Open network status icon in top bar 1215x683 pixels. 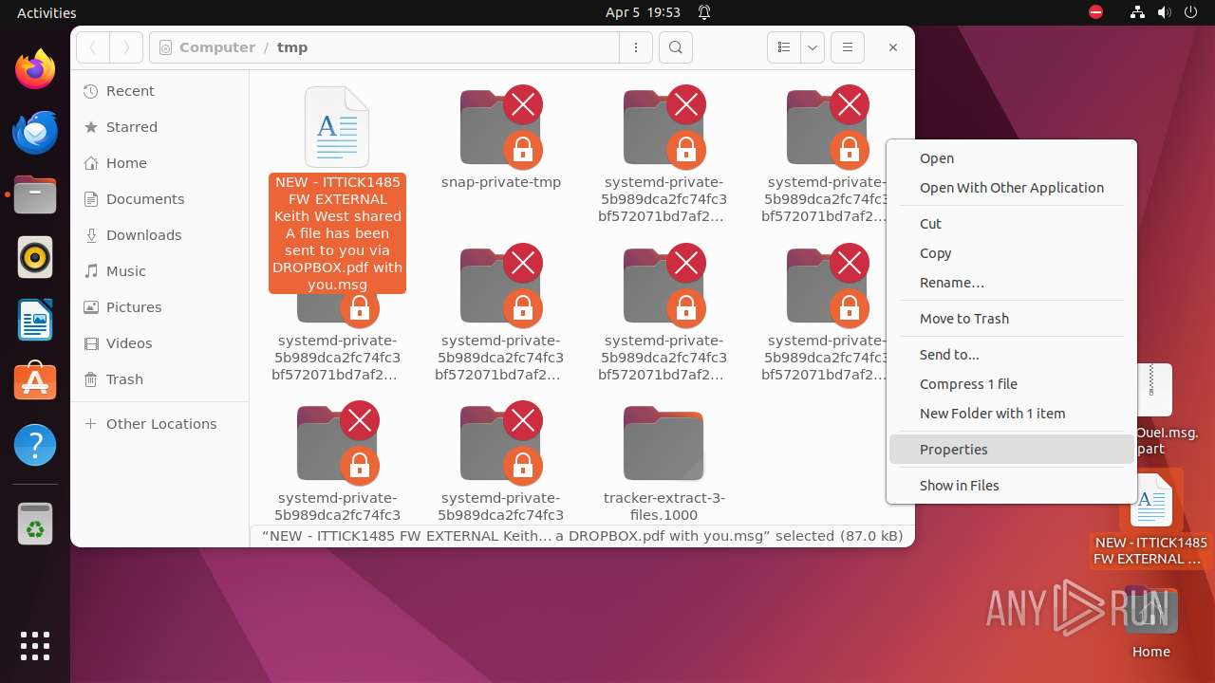(x=1137, y=12)
